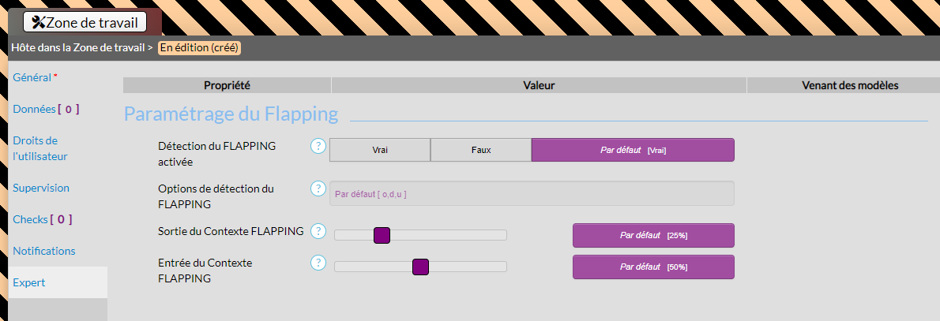Click the Entrée du Contexte FLAPPING slider handle
Screen dimensions: 940x321
(420, 267)
